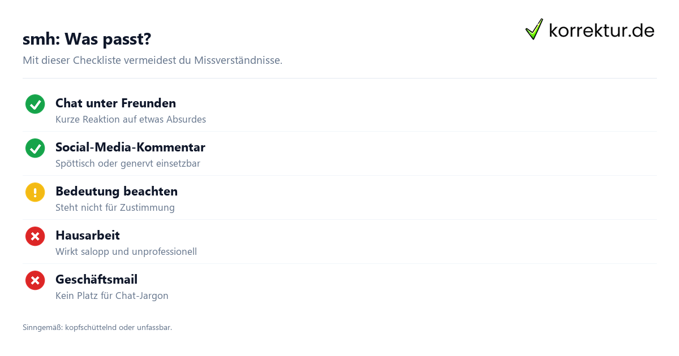Select the Bedeutung beachten heading
The height and width of the screenshot is (356, 679).
point(117,192)
